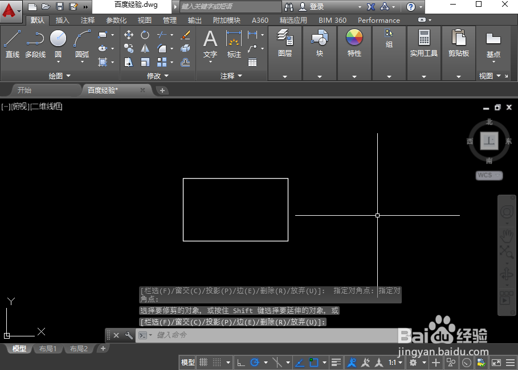Activate the Trim tool icon
This screenshot has height=370, width=518.
pos(161,35)
